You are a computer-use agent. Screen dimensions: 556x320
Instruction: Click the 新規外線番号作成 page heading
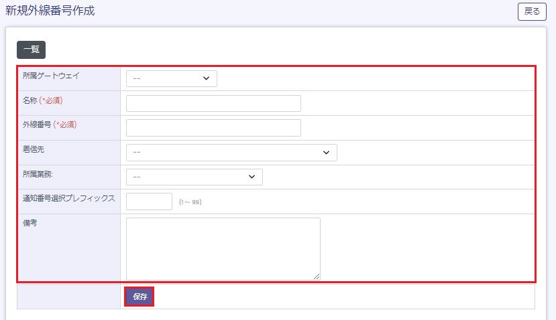pos(50,11)
